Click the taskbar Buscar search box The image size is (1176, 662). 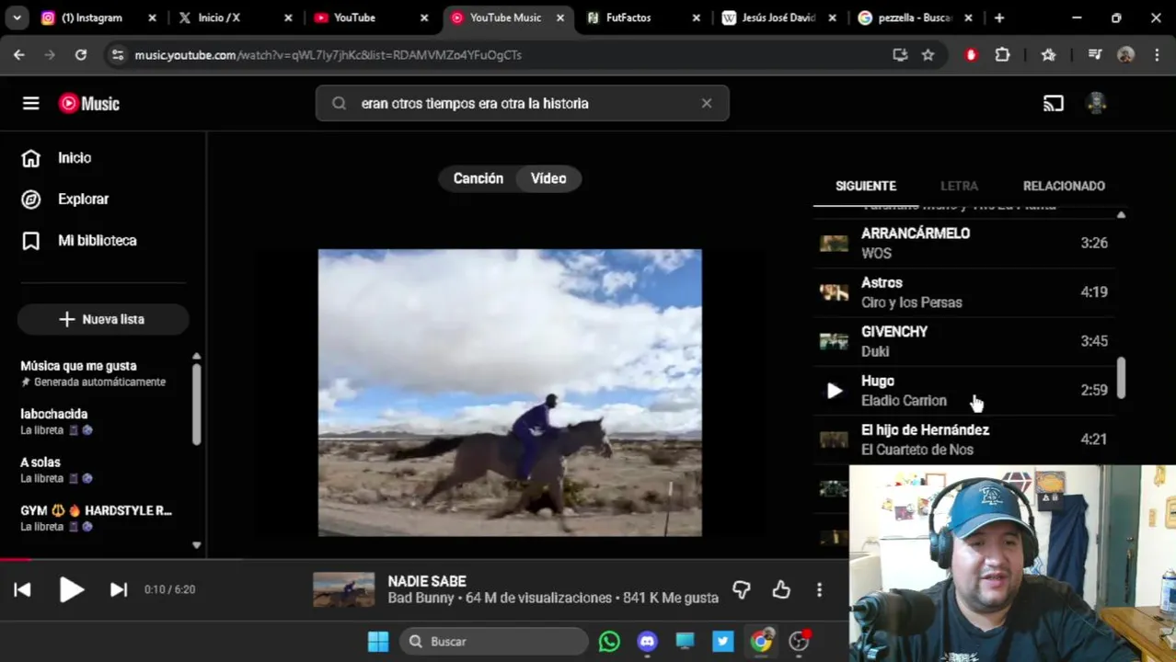[494, 642]
